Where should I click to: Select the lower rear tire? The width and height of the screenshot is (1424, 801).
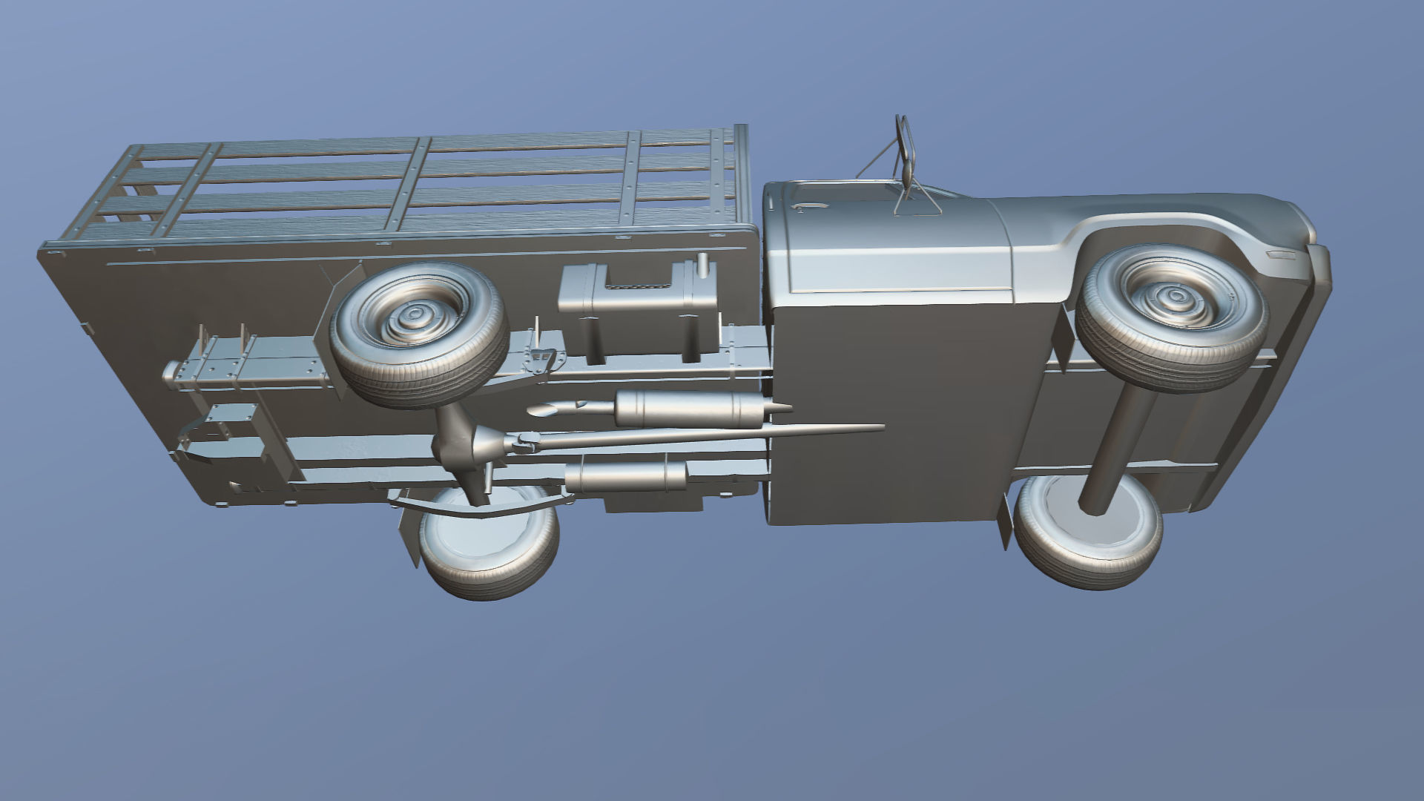(x=489, y=541)
